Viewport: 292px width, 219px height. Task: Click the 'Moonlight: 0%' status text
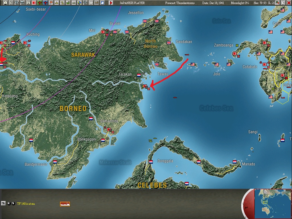(240, 3)
